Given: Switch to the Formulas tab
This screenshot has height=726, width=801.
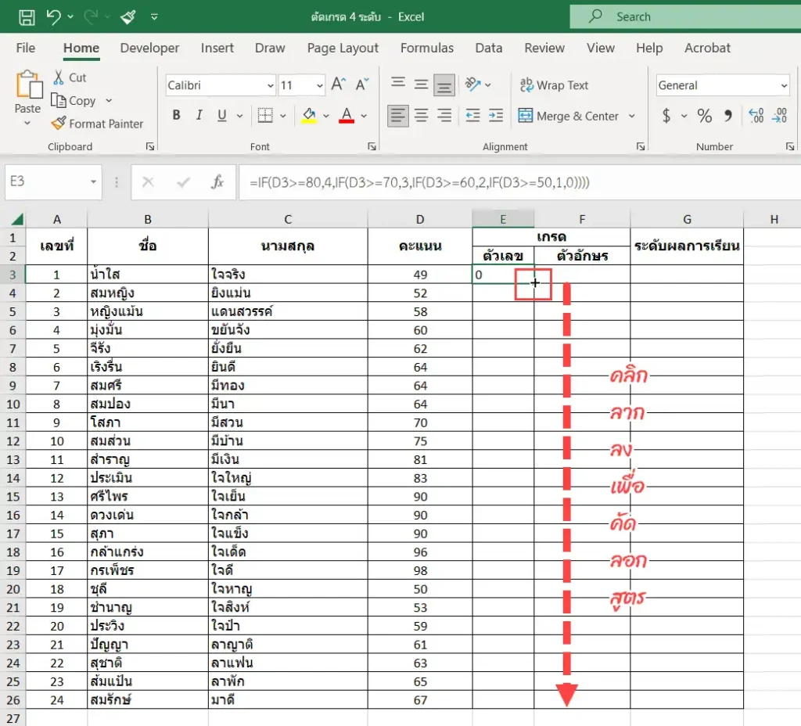Looking at the screenshot, I should click(x=426, y=48).
